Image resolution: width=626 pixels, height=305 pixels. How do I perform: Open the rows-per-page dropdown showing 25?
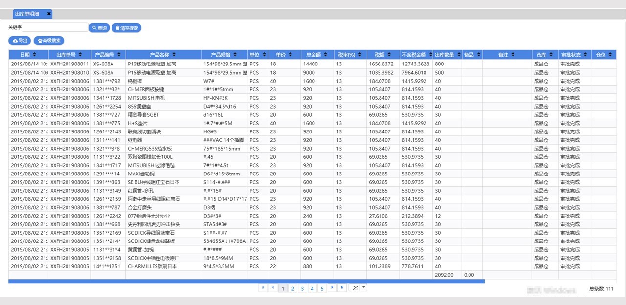point(363,288)
